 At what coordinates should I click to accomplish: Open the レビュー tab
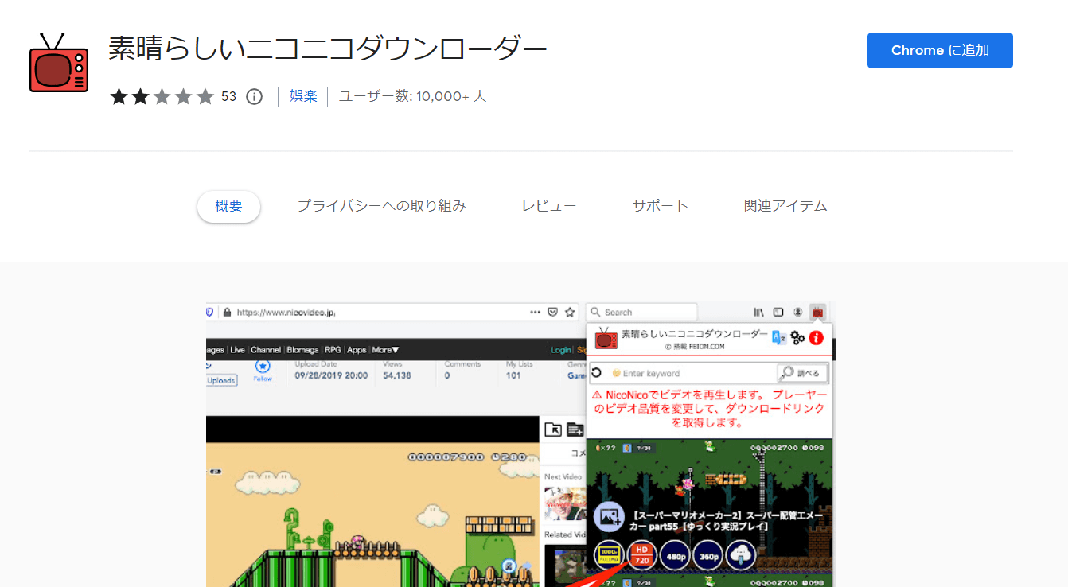(x=549, y=206)
